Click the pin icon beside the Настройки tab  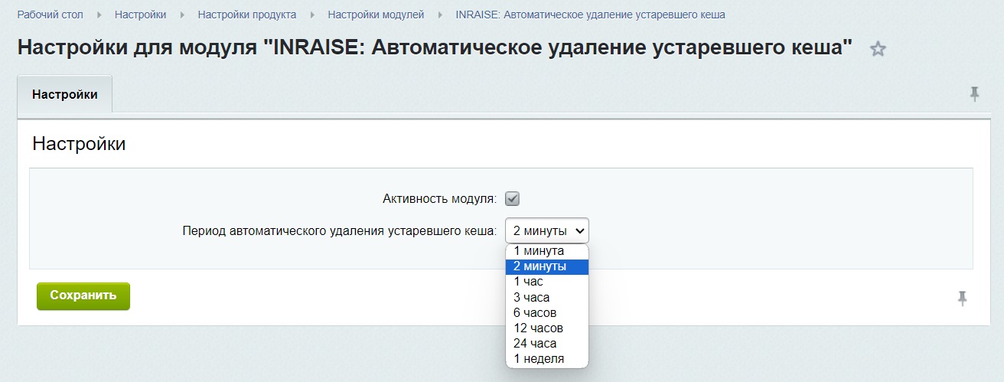[974, 94]
